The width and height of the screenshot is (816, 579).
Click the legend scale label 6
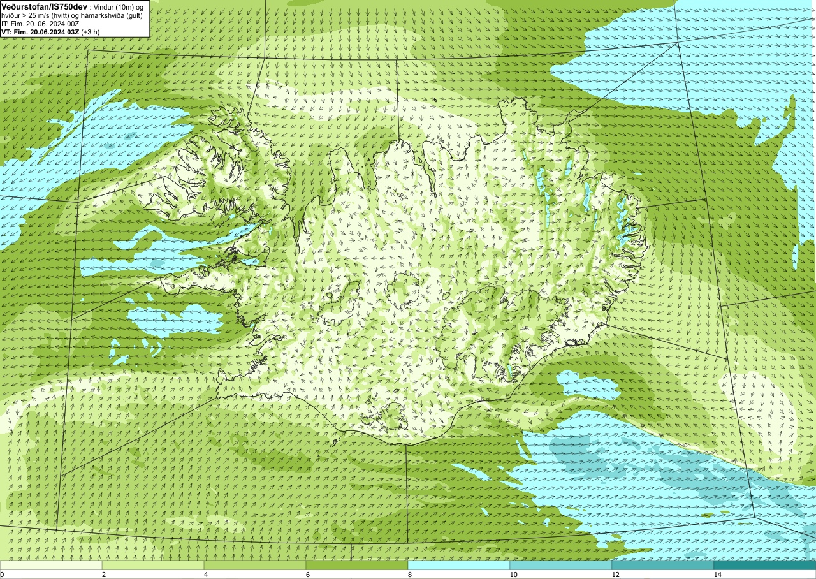pos(308,575)
